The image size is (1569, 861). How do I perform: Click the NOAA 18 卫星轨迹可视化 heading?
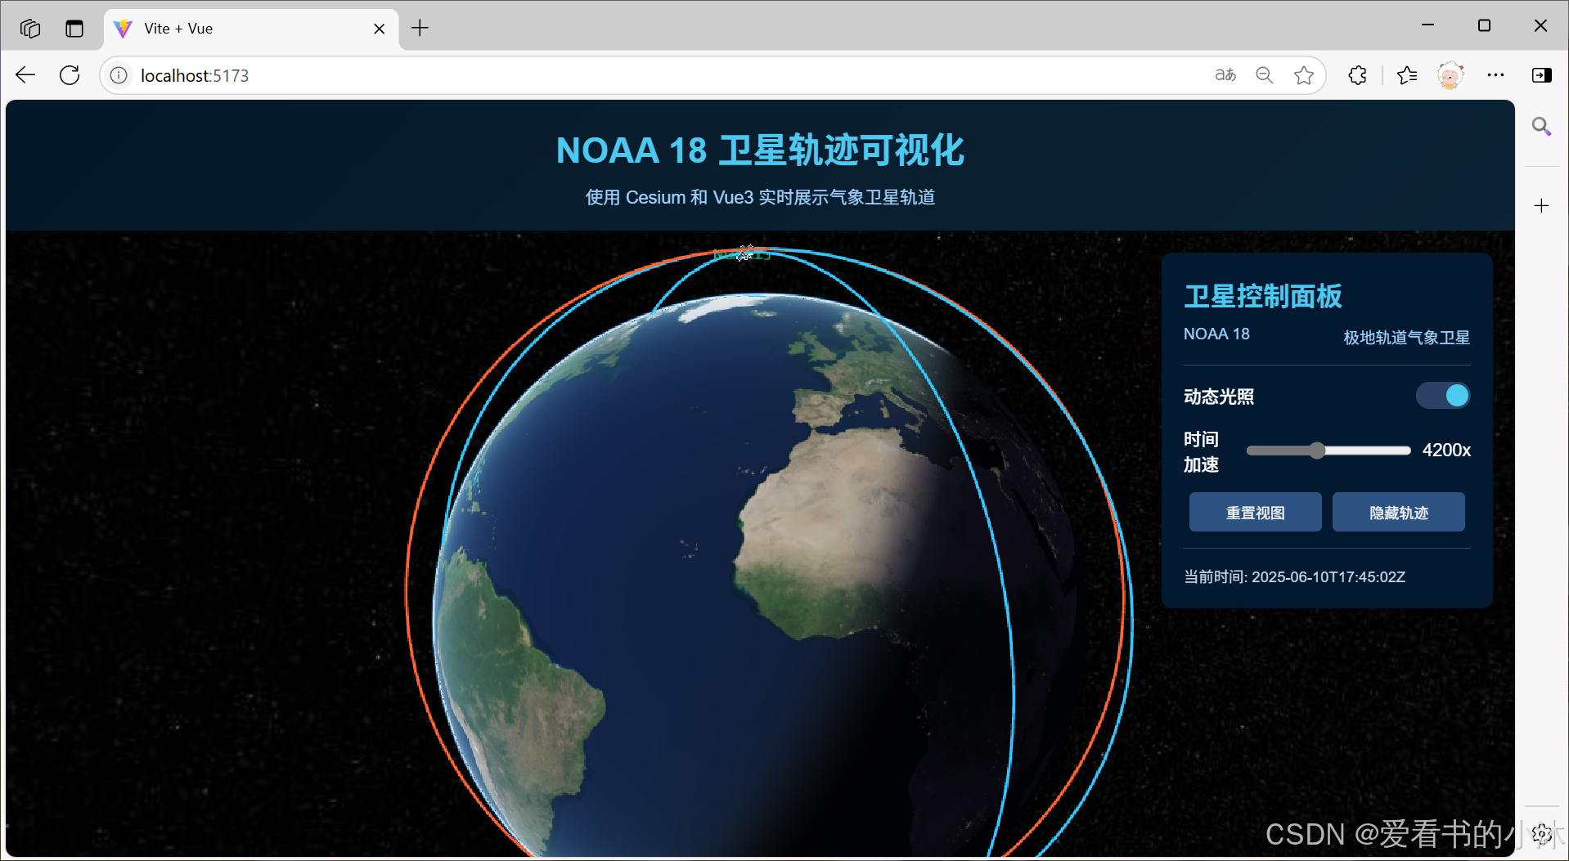(760, 150)
